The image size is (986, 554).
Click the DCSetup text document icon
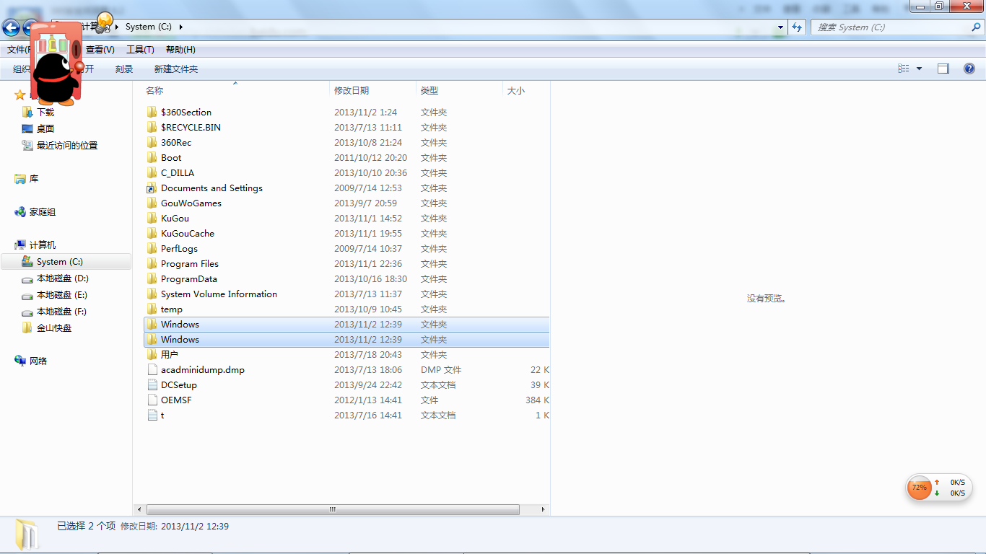pyautogui.click(x=152, y=384)
